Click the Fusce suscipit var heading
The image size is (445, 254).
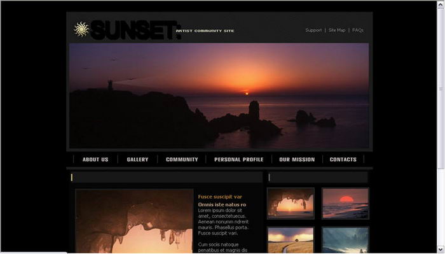tap(220, 197)
